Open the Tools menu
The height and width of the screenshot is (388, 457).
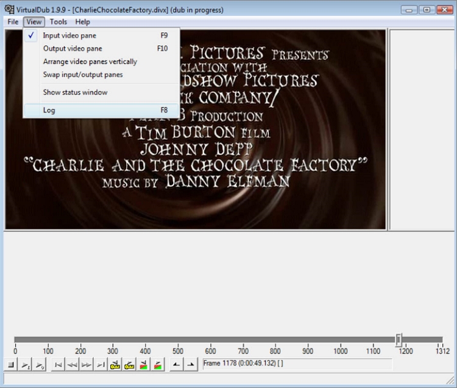(58, 22)
